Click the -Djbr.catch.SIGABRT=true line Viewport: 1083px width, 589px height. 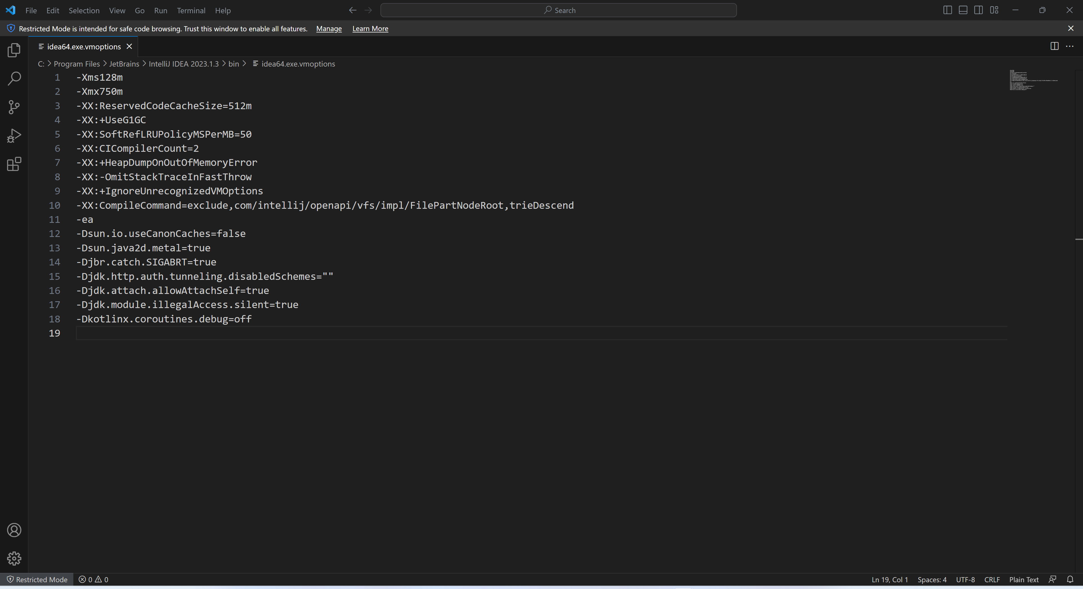pyautogui.click(x=146, y=262)
